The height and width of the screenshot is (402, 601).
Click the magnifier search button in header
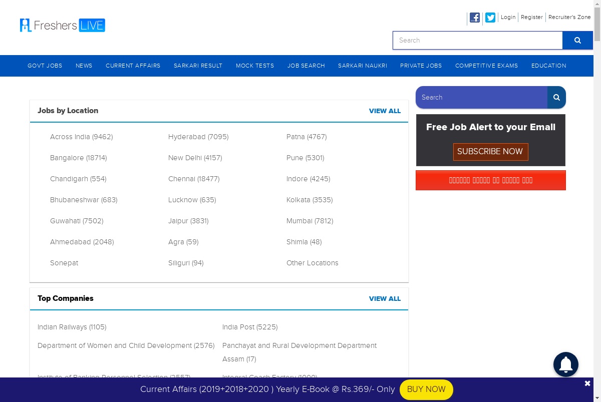[x=577, y=41]
